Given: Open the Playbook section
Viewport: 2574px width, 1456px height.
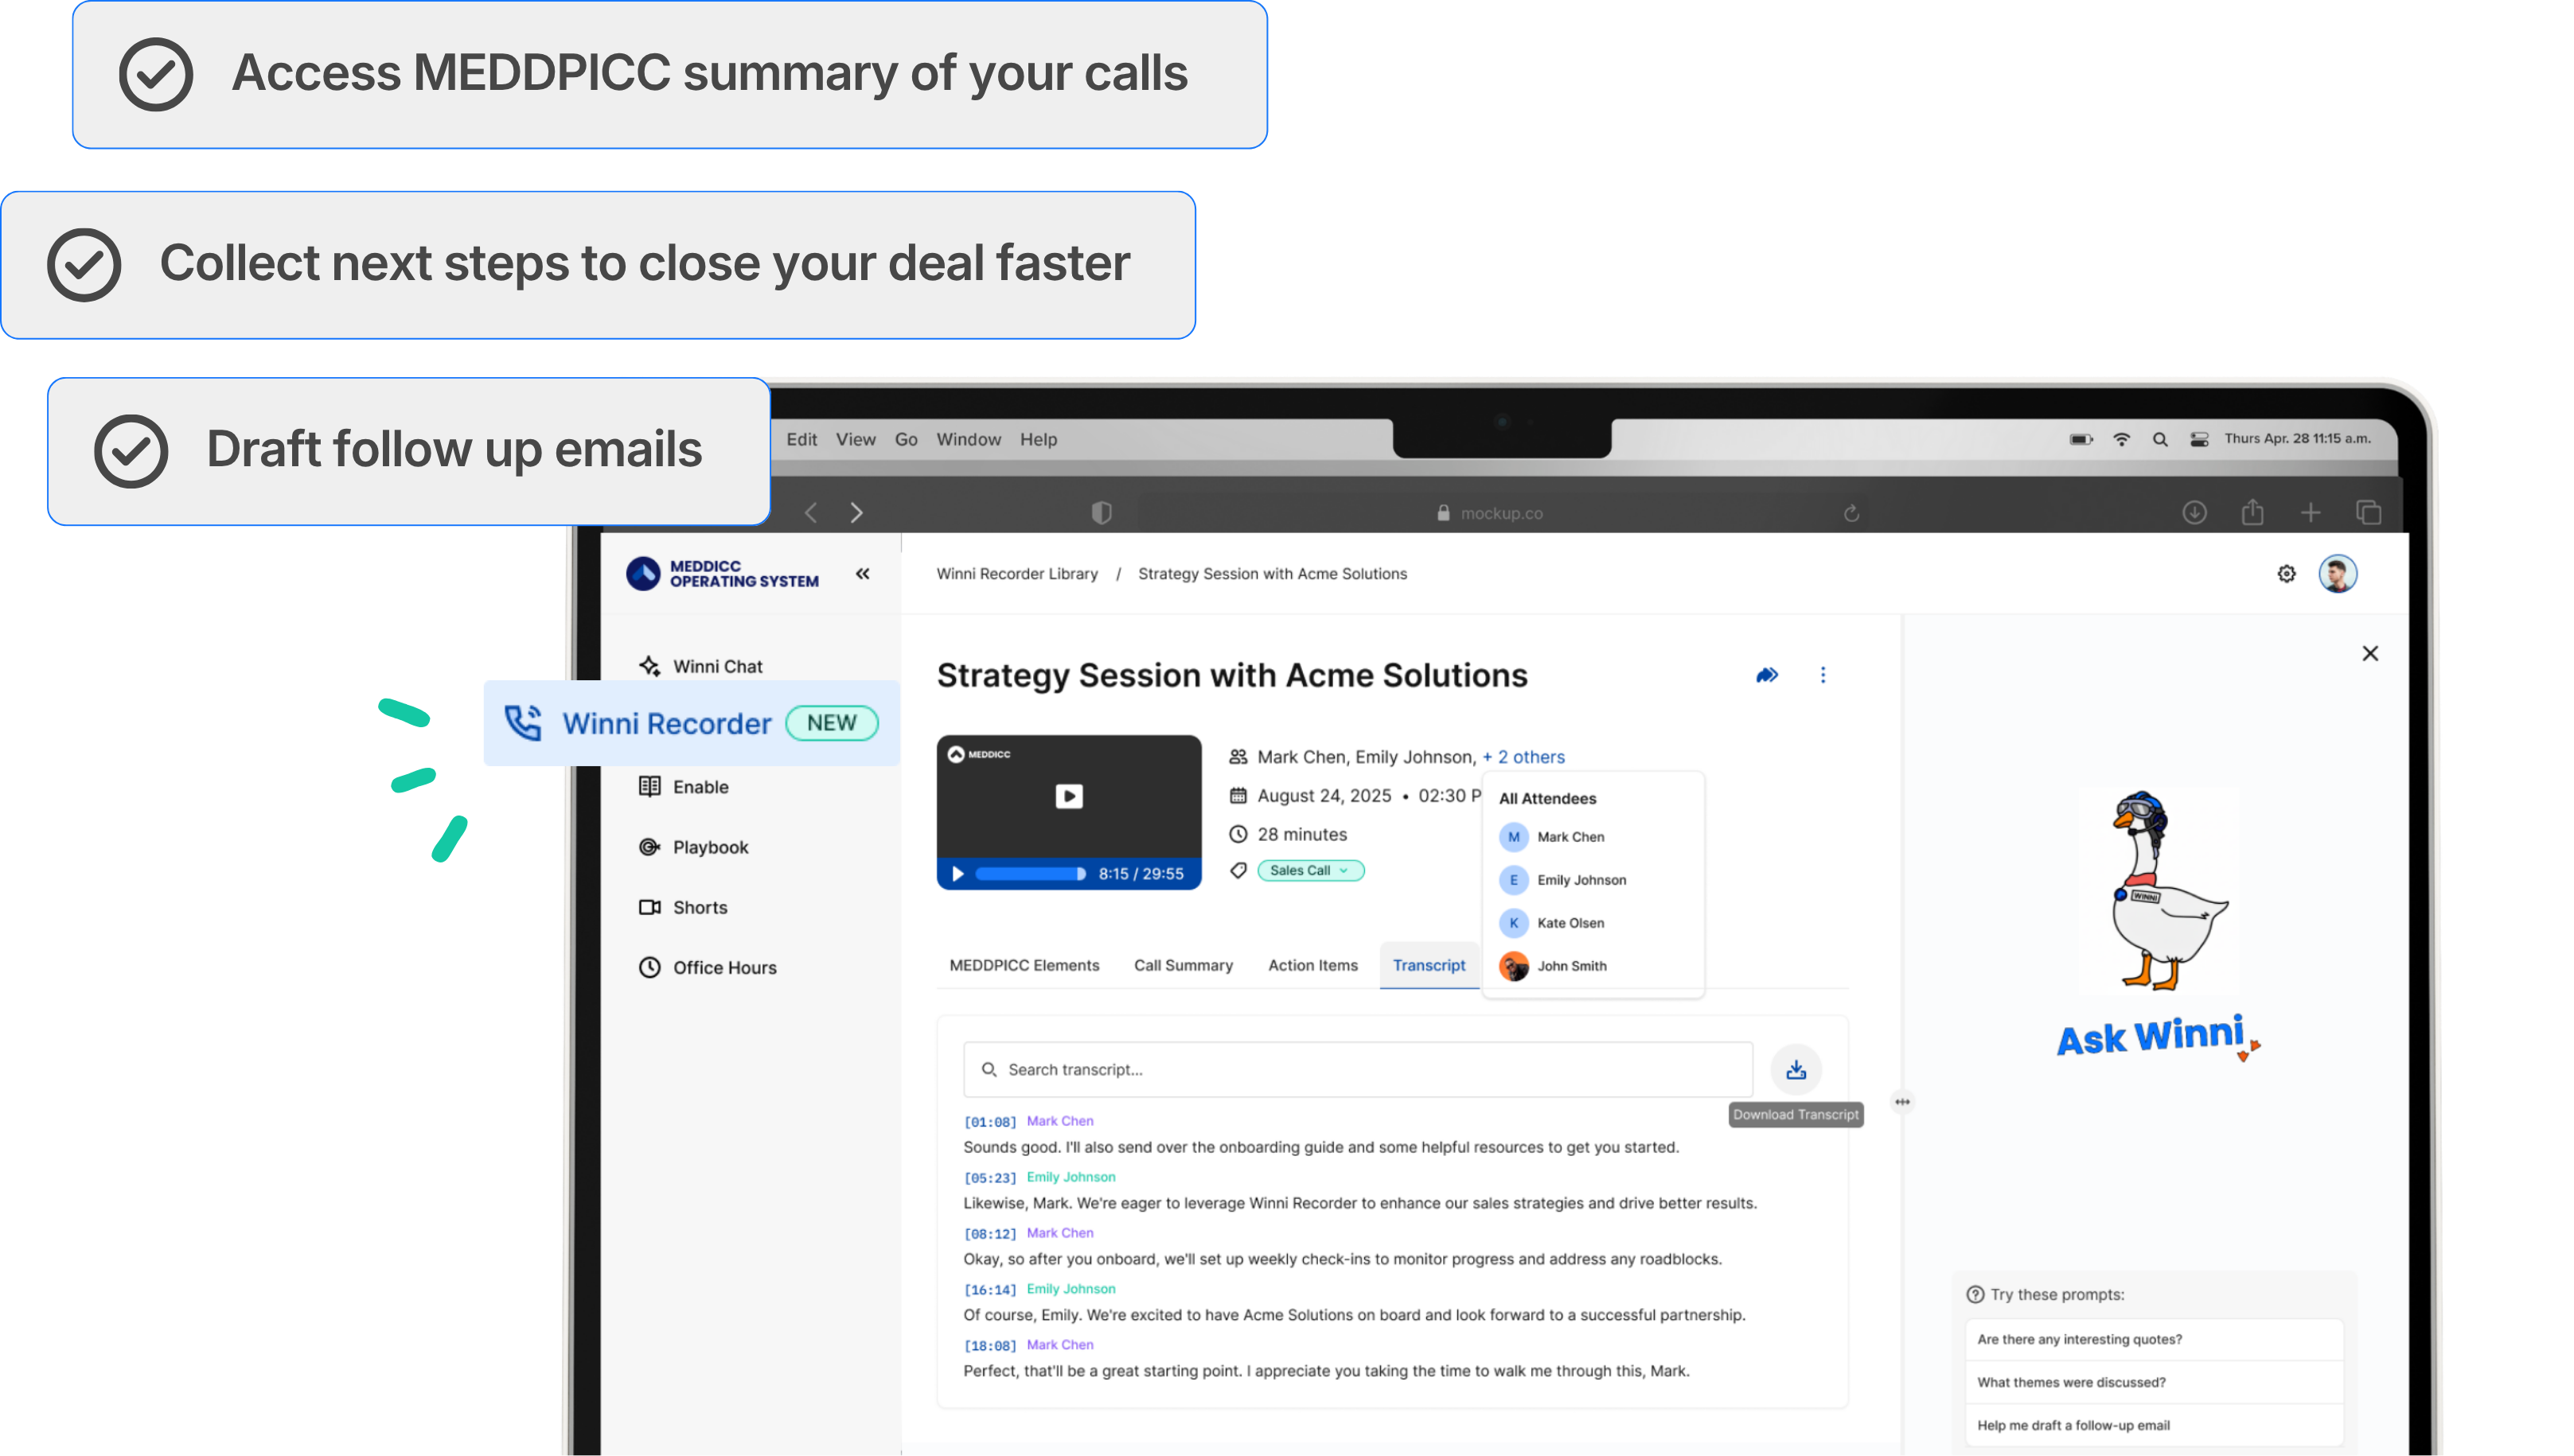Looking at the screenshot, I should point(708,846).
